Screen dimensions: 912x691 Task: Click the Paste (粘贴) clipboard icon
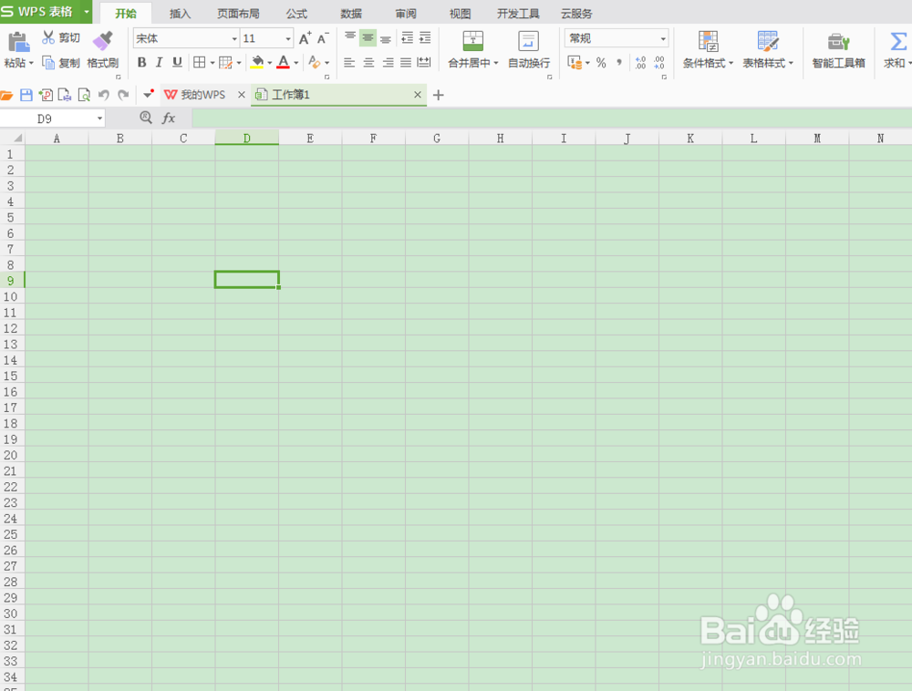pos(18,42)
